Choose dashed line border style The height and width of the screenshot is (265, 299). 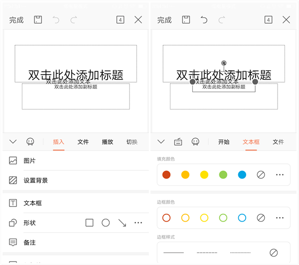207,253
